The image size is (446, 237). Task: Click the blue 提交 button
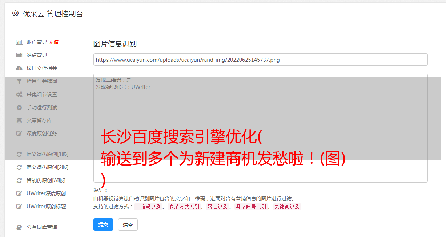pos(103,225)
